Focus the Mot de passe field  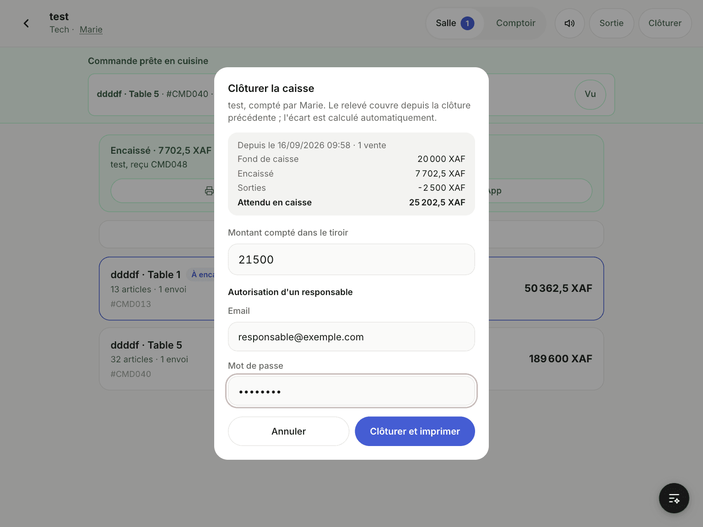351,391
